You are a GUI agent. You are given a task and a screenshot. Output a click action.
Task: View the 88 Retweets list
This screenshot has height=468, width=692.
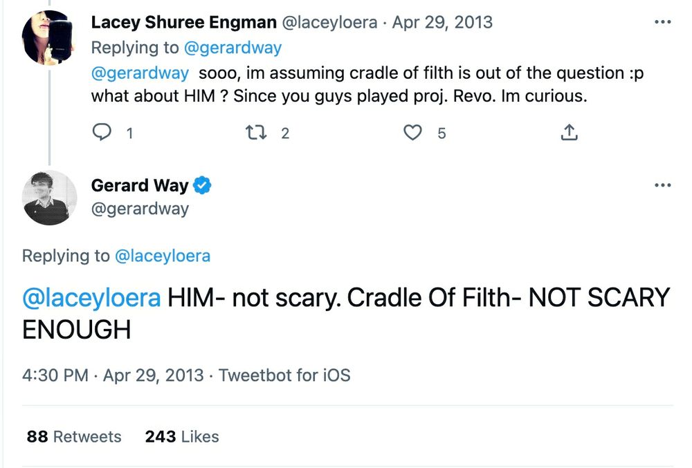(x=74, y=437)
